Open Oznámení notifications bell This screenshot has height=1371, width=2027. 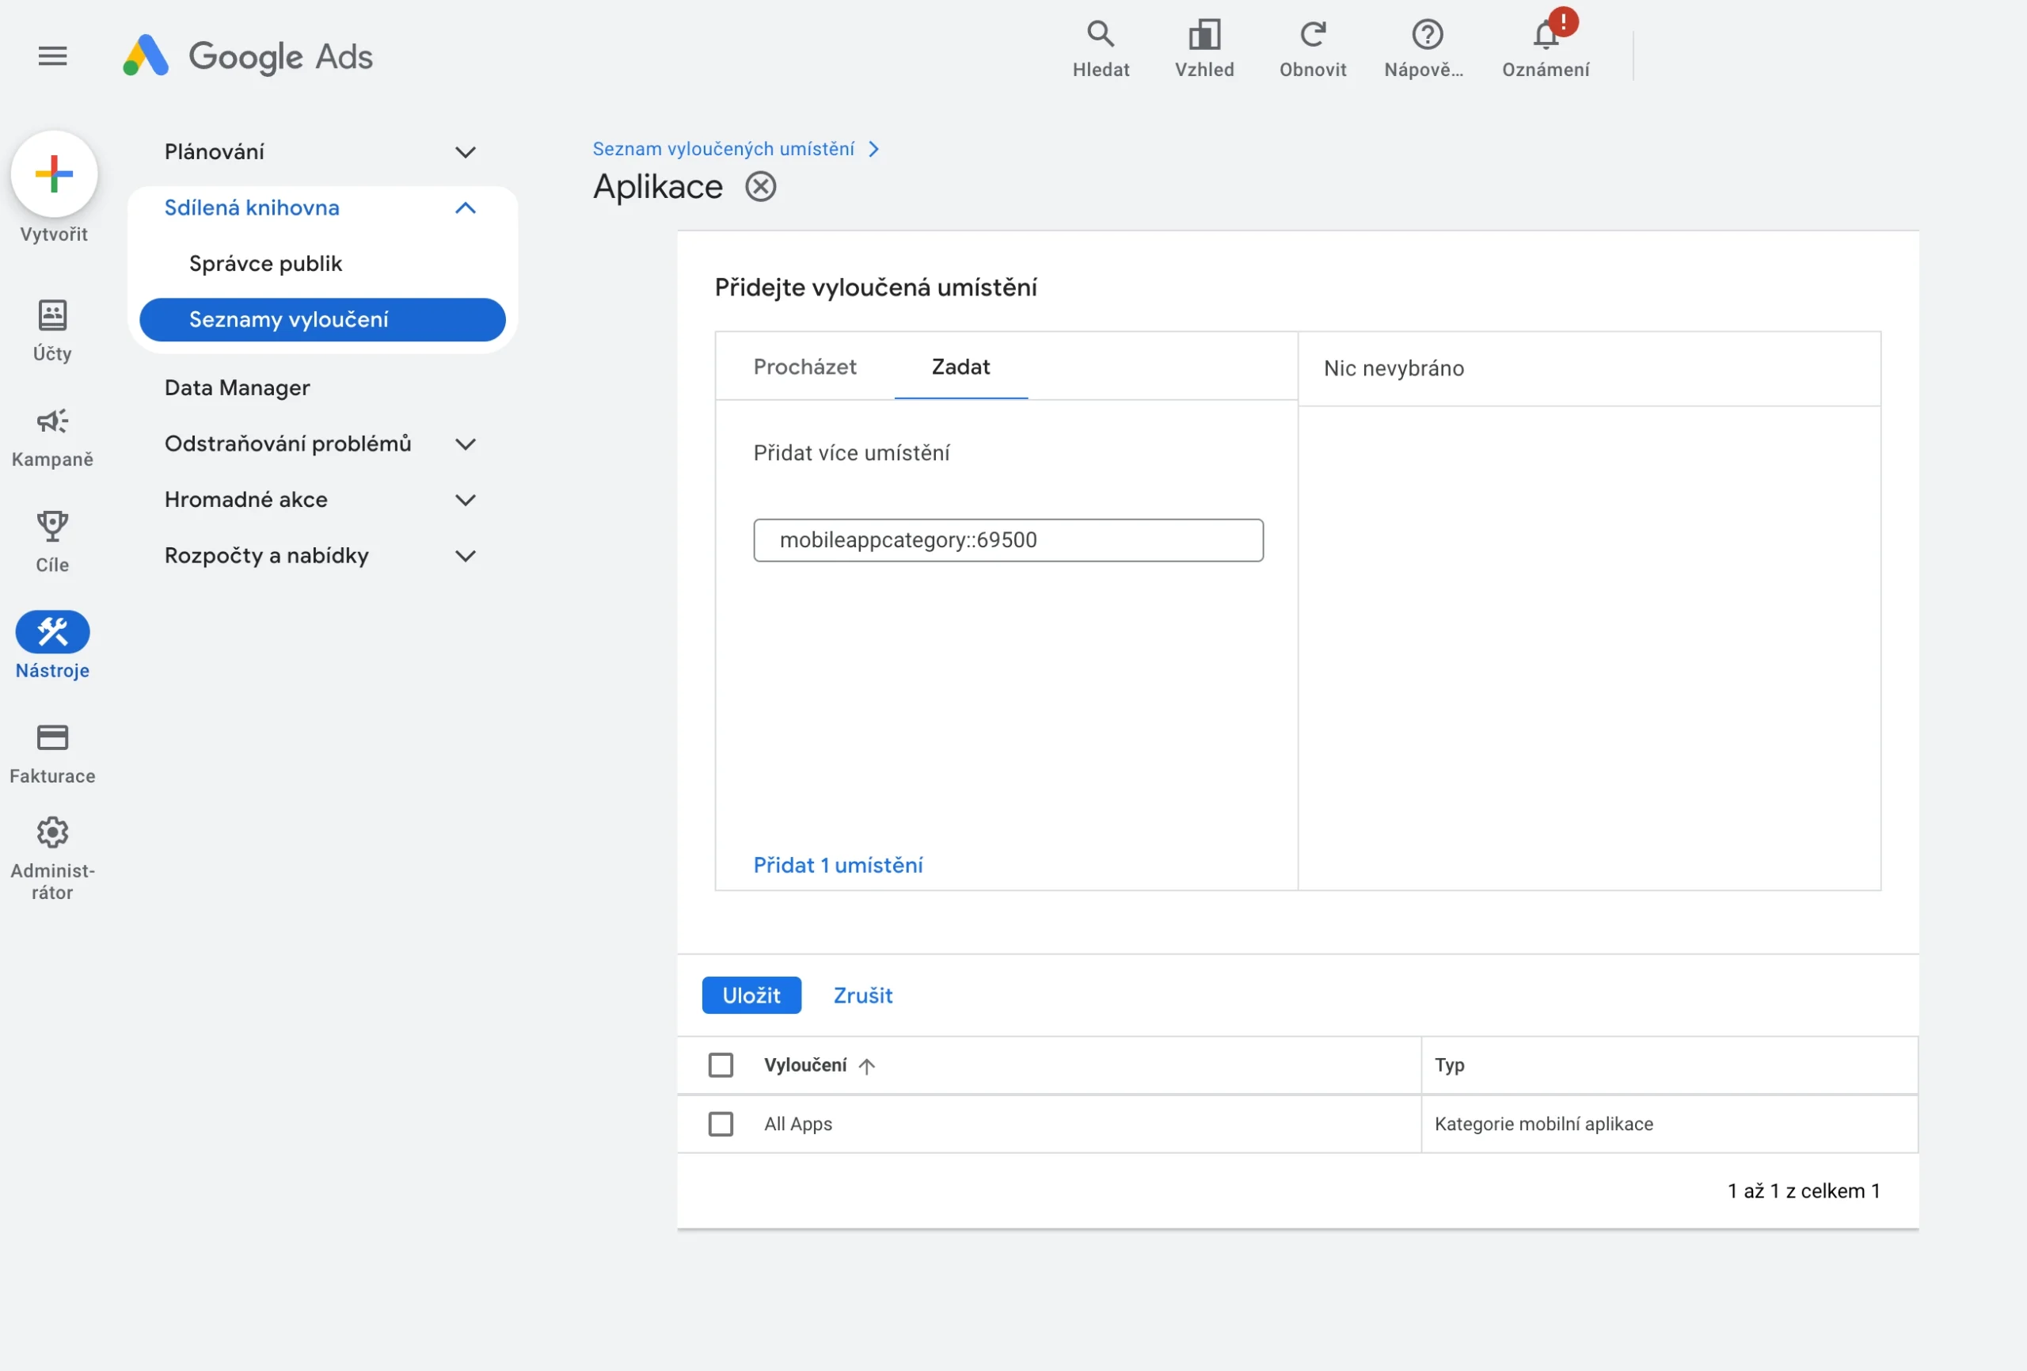[1545, 36]
